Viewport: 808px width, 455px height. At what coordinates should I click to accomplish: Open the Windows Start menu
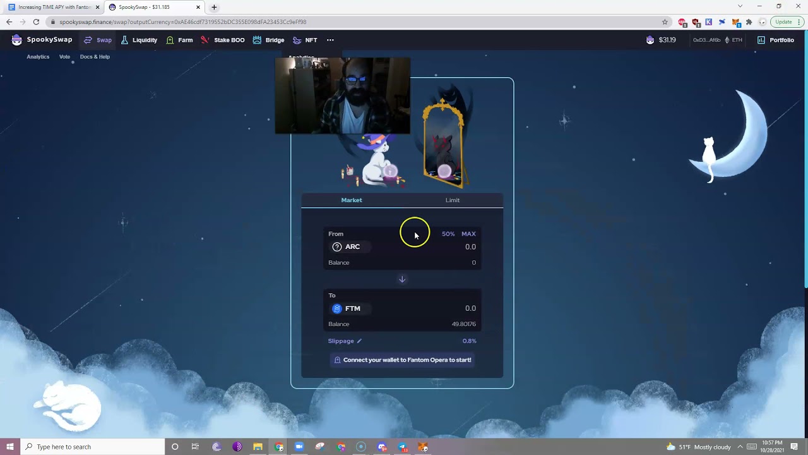pyautogui.click(x=9, y=447)
